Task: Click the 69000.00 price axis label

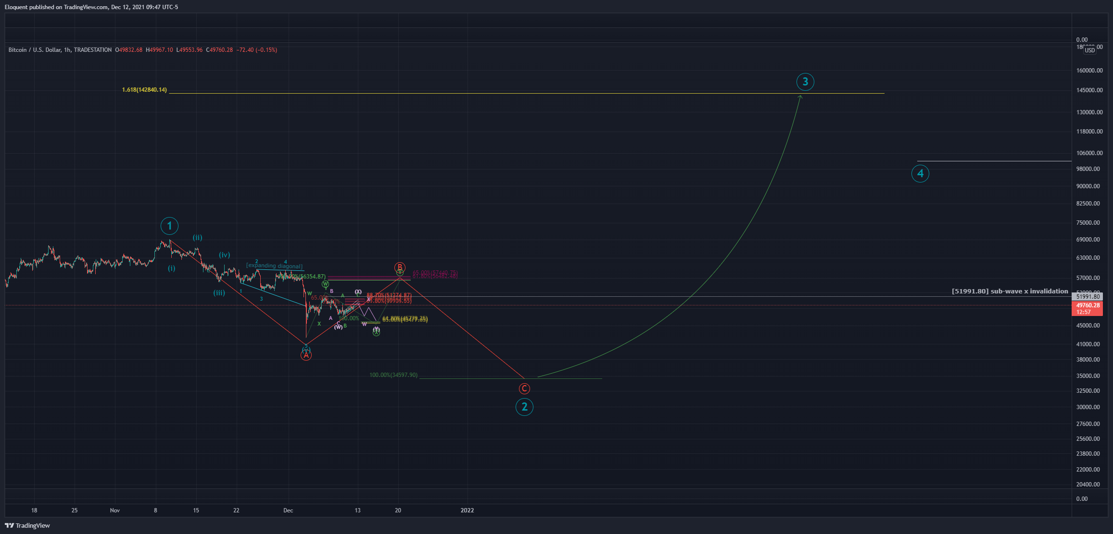Action: [1088, 240]
